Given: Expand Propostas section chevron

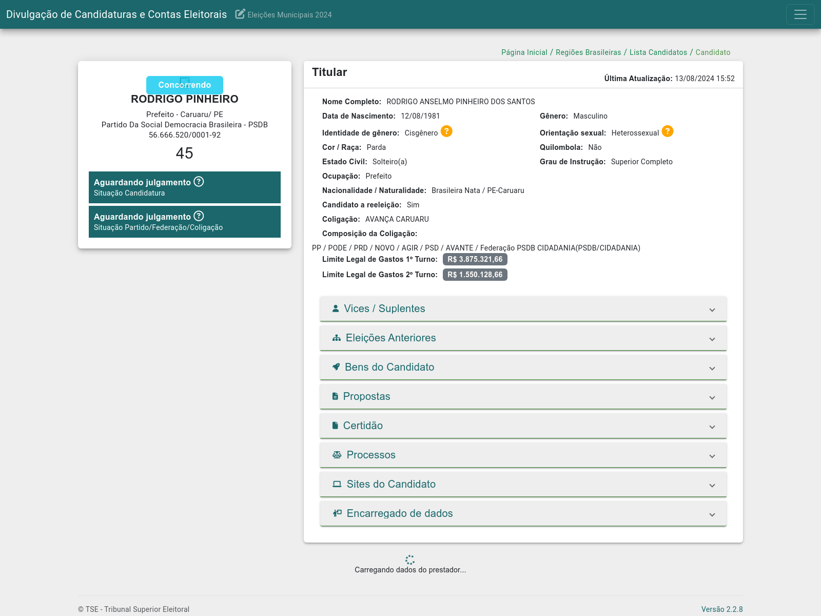Looking at the screenshot, I should click(x=712, y=397).
